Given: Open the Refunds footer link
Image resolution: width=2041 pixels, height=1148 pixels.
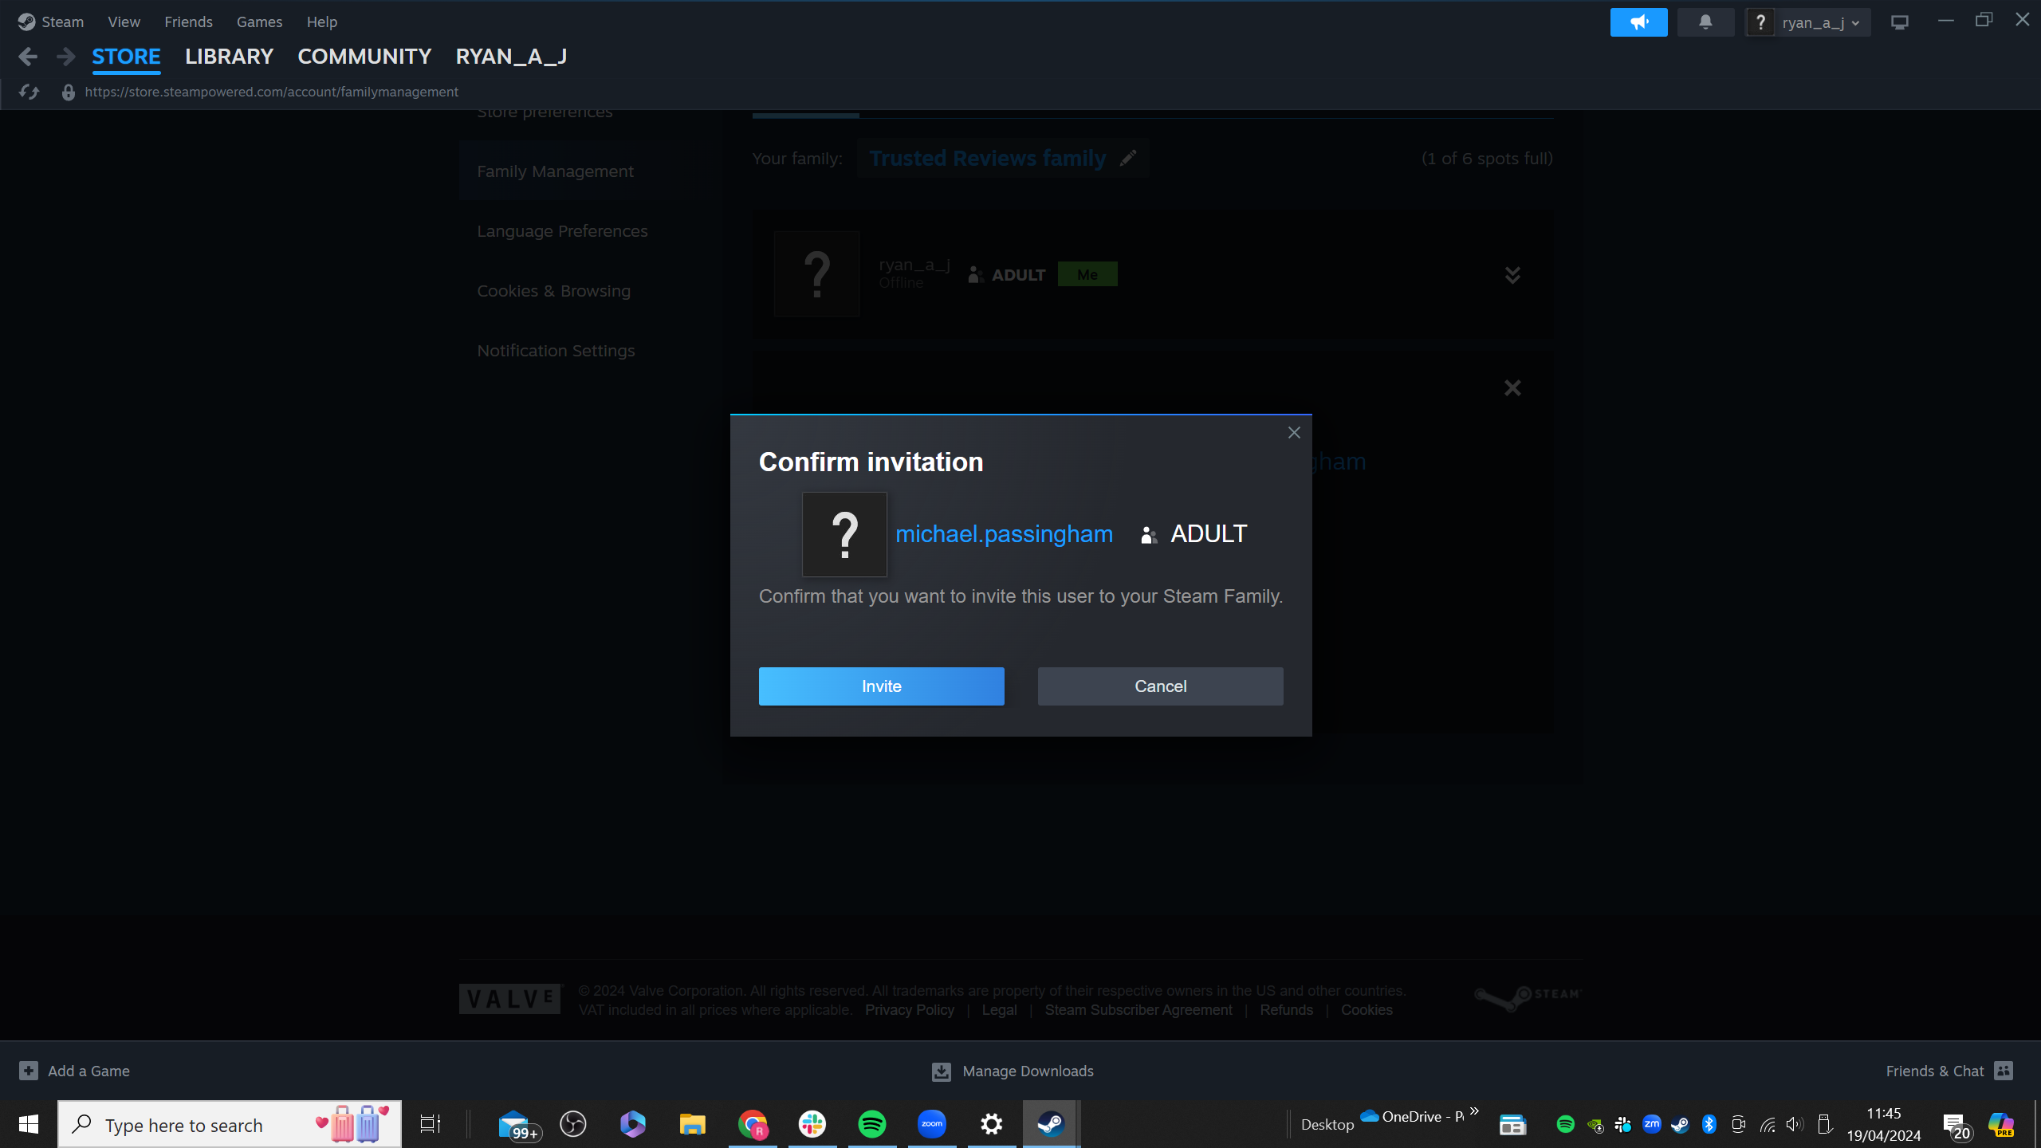Looking at the screenshot, I should [x=1286, y=1010].
